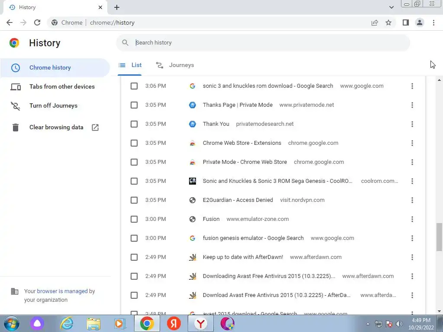Screen dimensions: 443x332
Task: Click the history list scrollbar thumb
Action: click(439, 237)
